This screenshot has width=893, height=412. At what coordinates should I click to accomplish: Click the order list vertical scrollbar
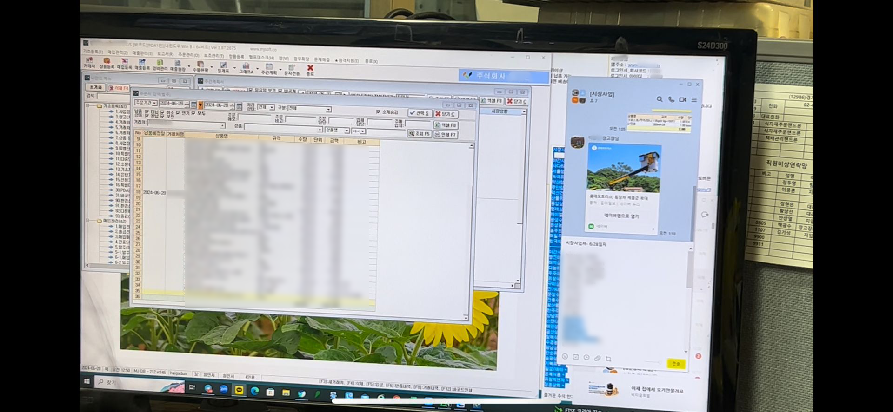point(469,231)
